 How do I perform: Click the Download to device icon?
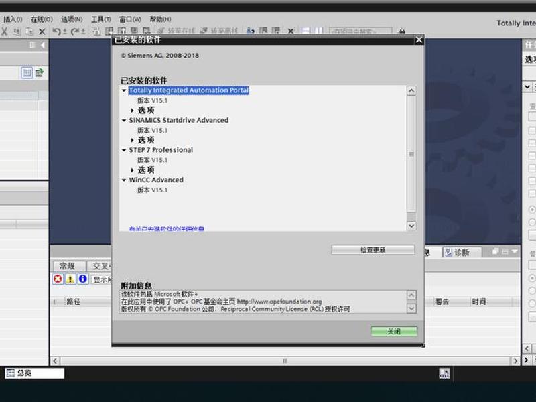109,31
